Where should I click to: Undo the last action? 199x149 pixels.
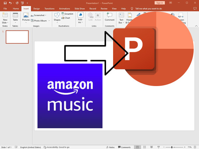(10, 3)
